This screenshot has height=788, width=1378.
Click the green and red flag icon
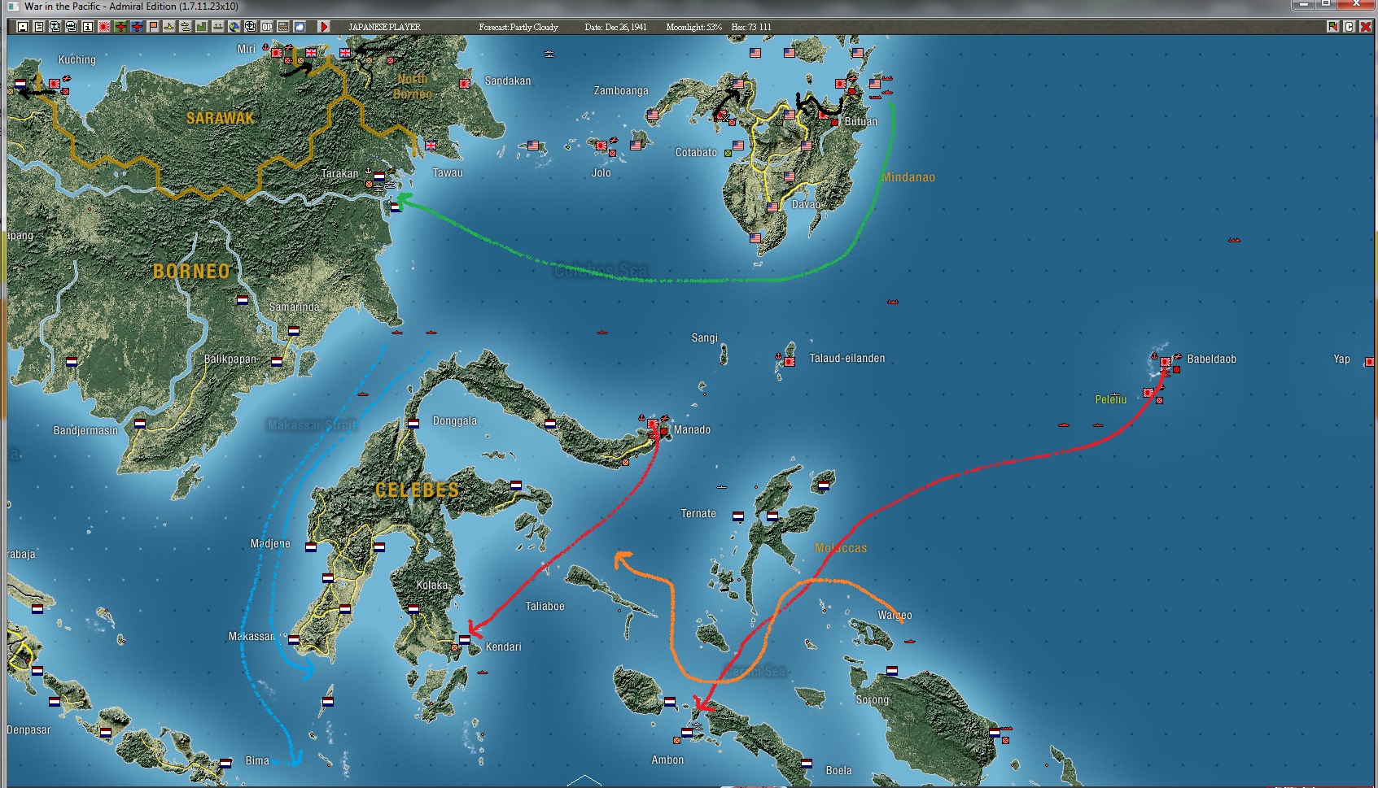(x=1332, y=27)
